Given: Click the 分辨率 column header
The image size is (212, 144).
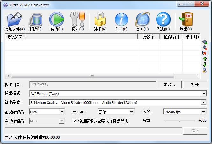Looking at the screenshot, I should click(149, 37).
